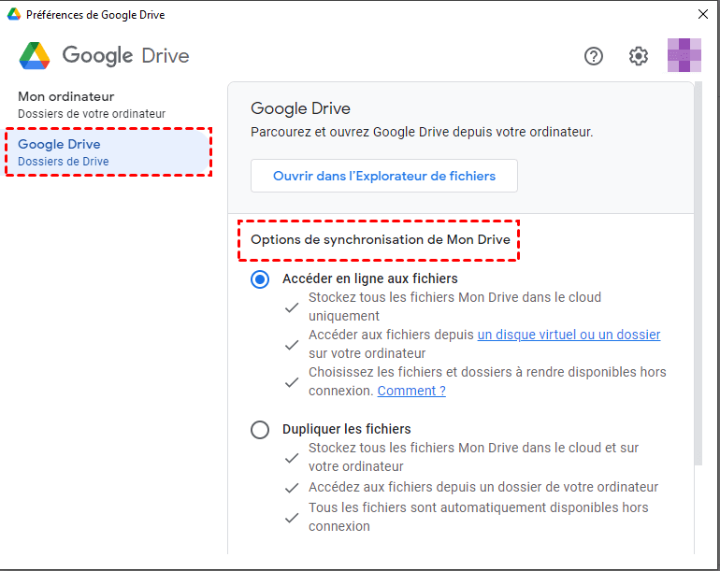Select Dupliquer les fichiers radio option

(260, 430)
